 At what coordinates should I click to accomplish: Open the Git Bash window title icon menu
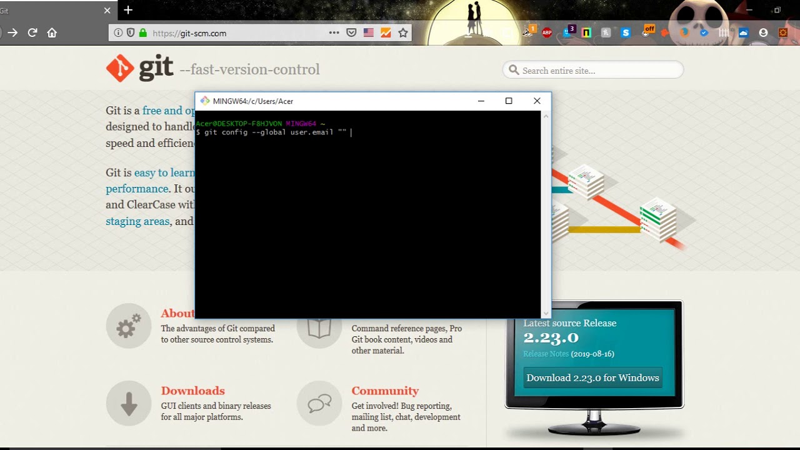(204, 101)
